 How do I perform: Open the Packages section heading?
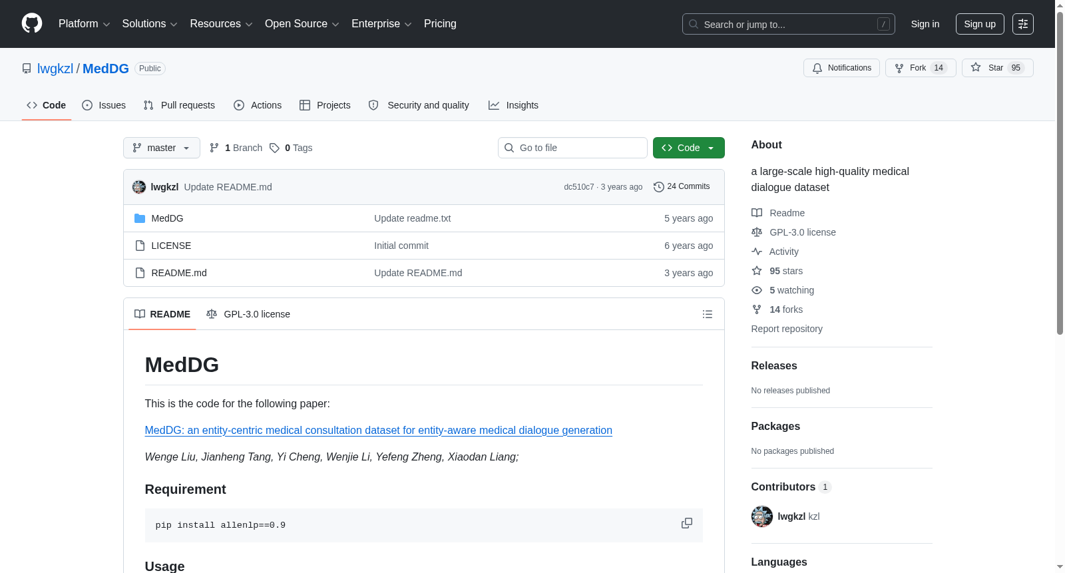coord(775,427)
